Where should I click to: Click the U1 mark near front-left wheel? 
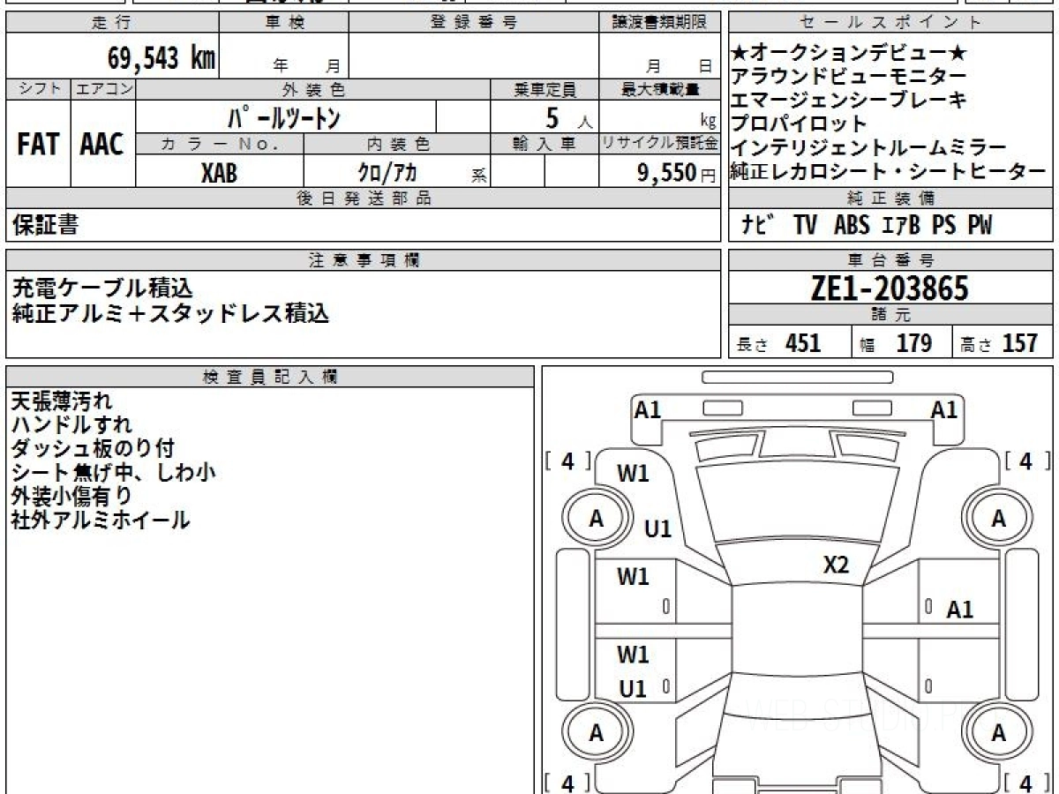(658, 529)
